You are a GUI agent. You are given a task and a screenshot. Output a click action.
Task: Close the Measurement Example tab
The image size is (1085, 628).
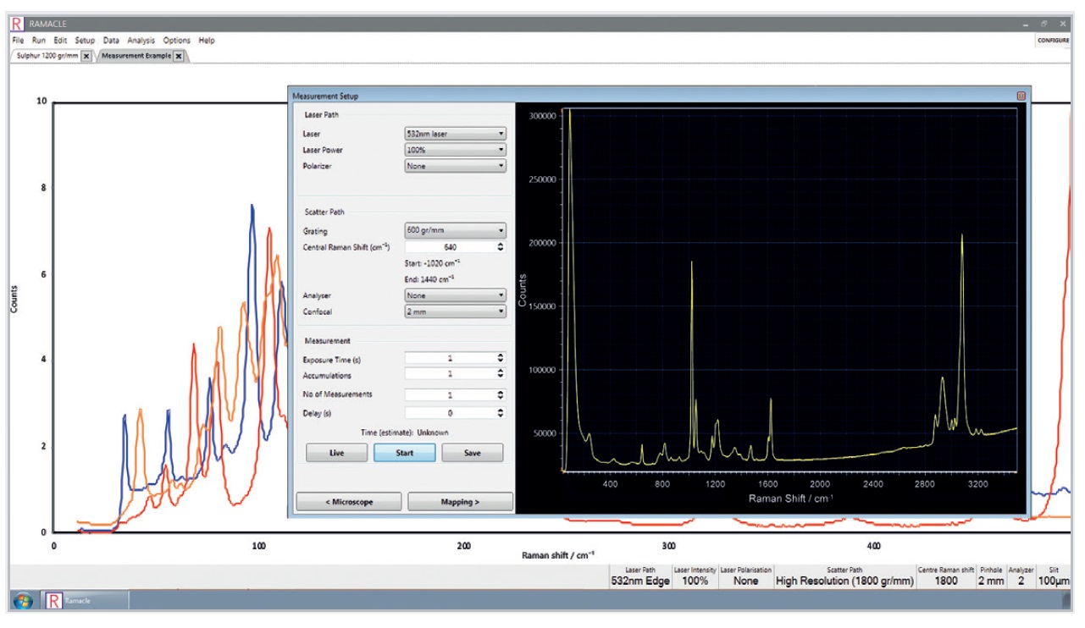click(x=179, y=57)
